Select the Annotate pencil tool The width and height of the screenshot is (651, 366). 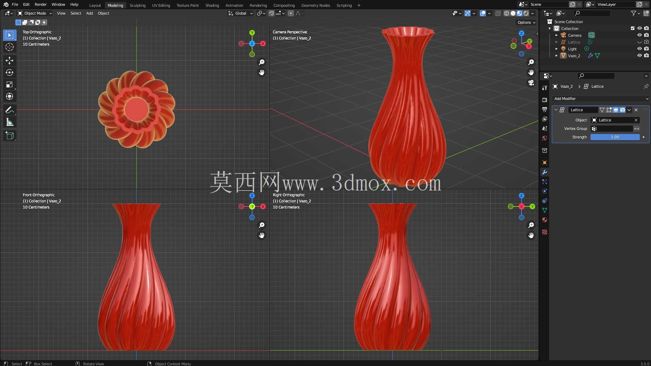pos(10,110)
